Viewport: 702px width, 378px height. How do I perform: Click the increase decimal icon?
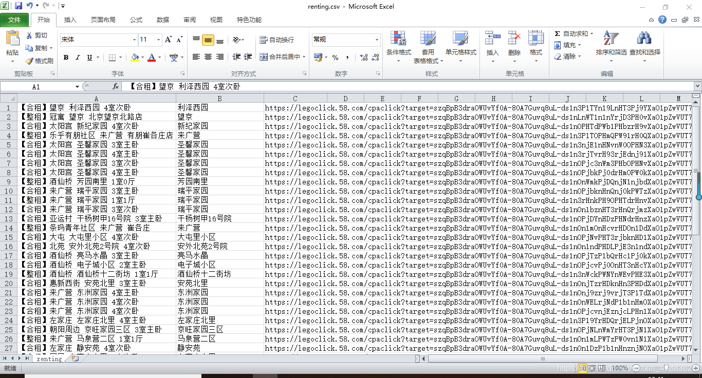[x=363, y=58]
